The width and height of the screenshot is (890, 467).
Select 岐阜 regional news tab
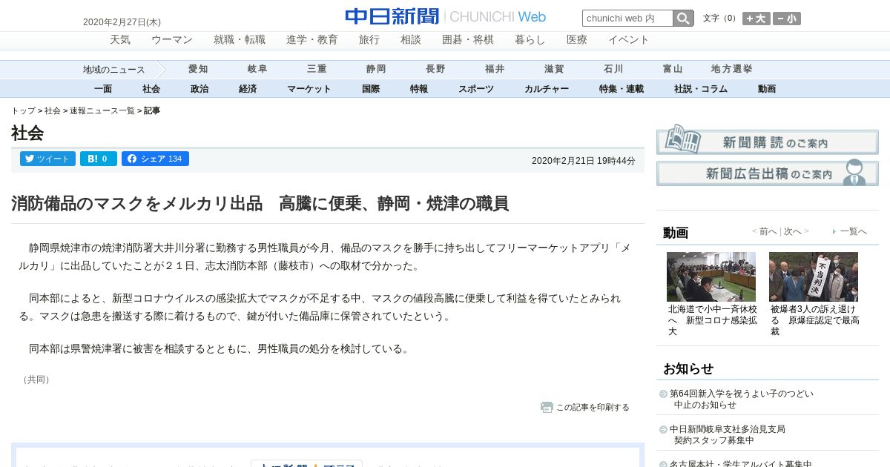point(257,69)
